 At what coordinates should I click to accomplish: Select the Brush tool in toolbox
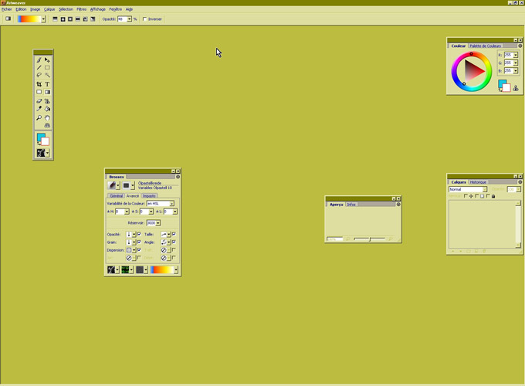[39, 59]
